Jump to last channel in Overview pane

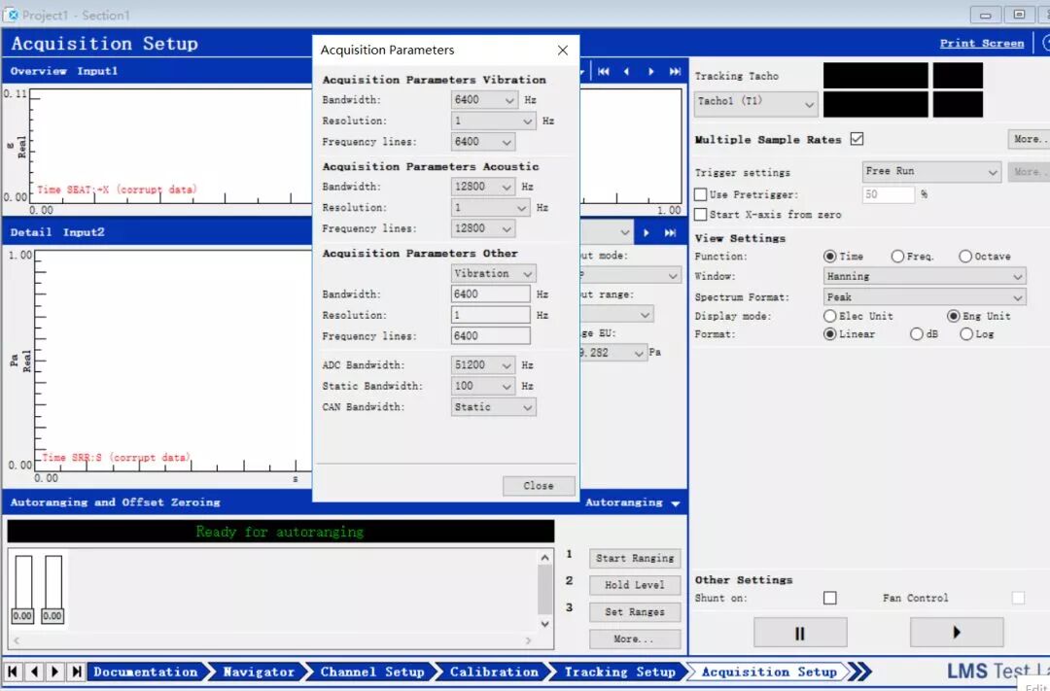point(675,72)
